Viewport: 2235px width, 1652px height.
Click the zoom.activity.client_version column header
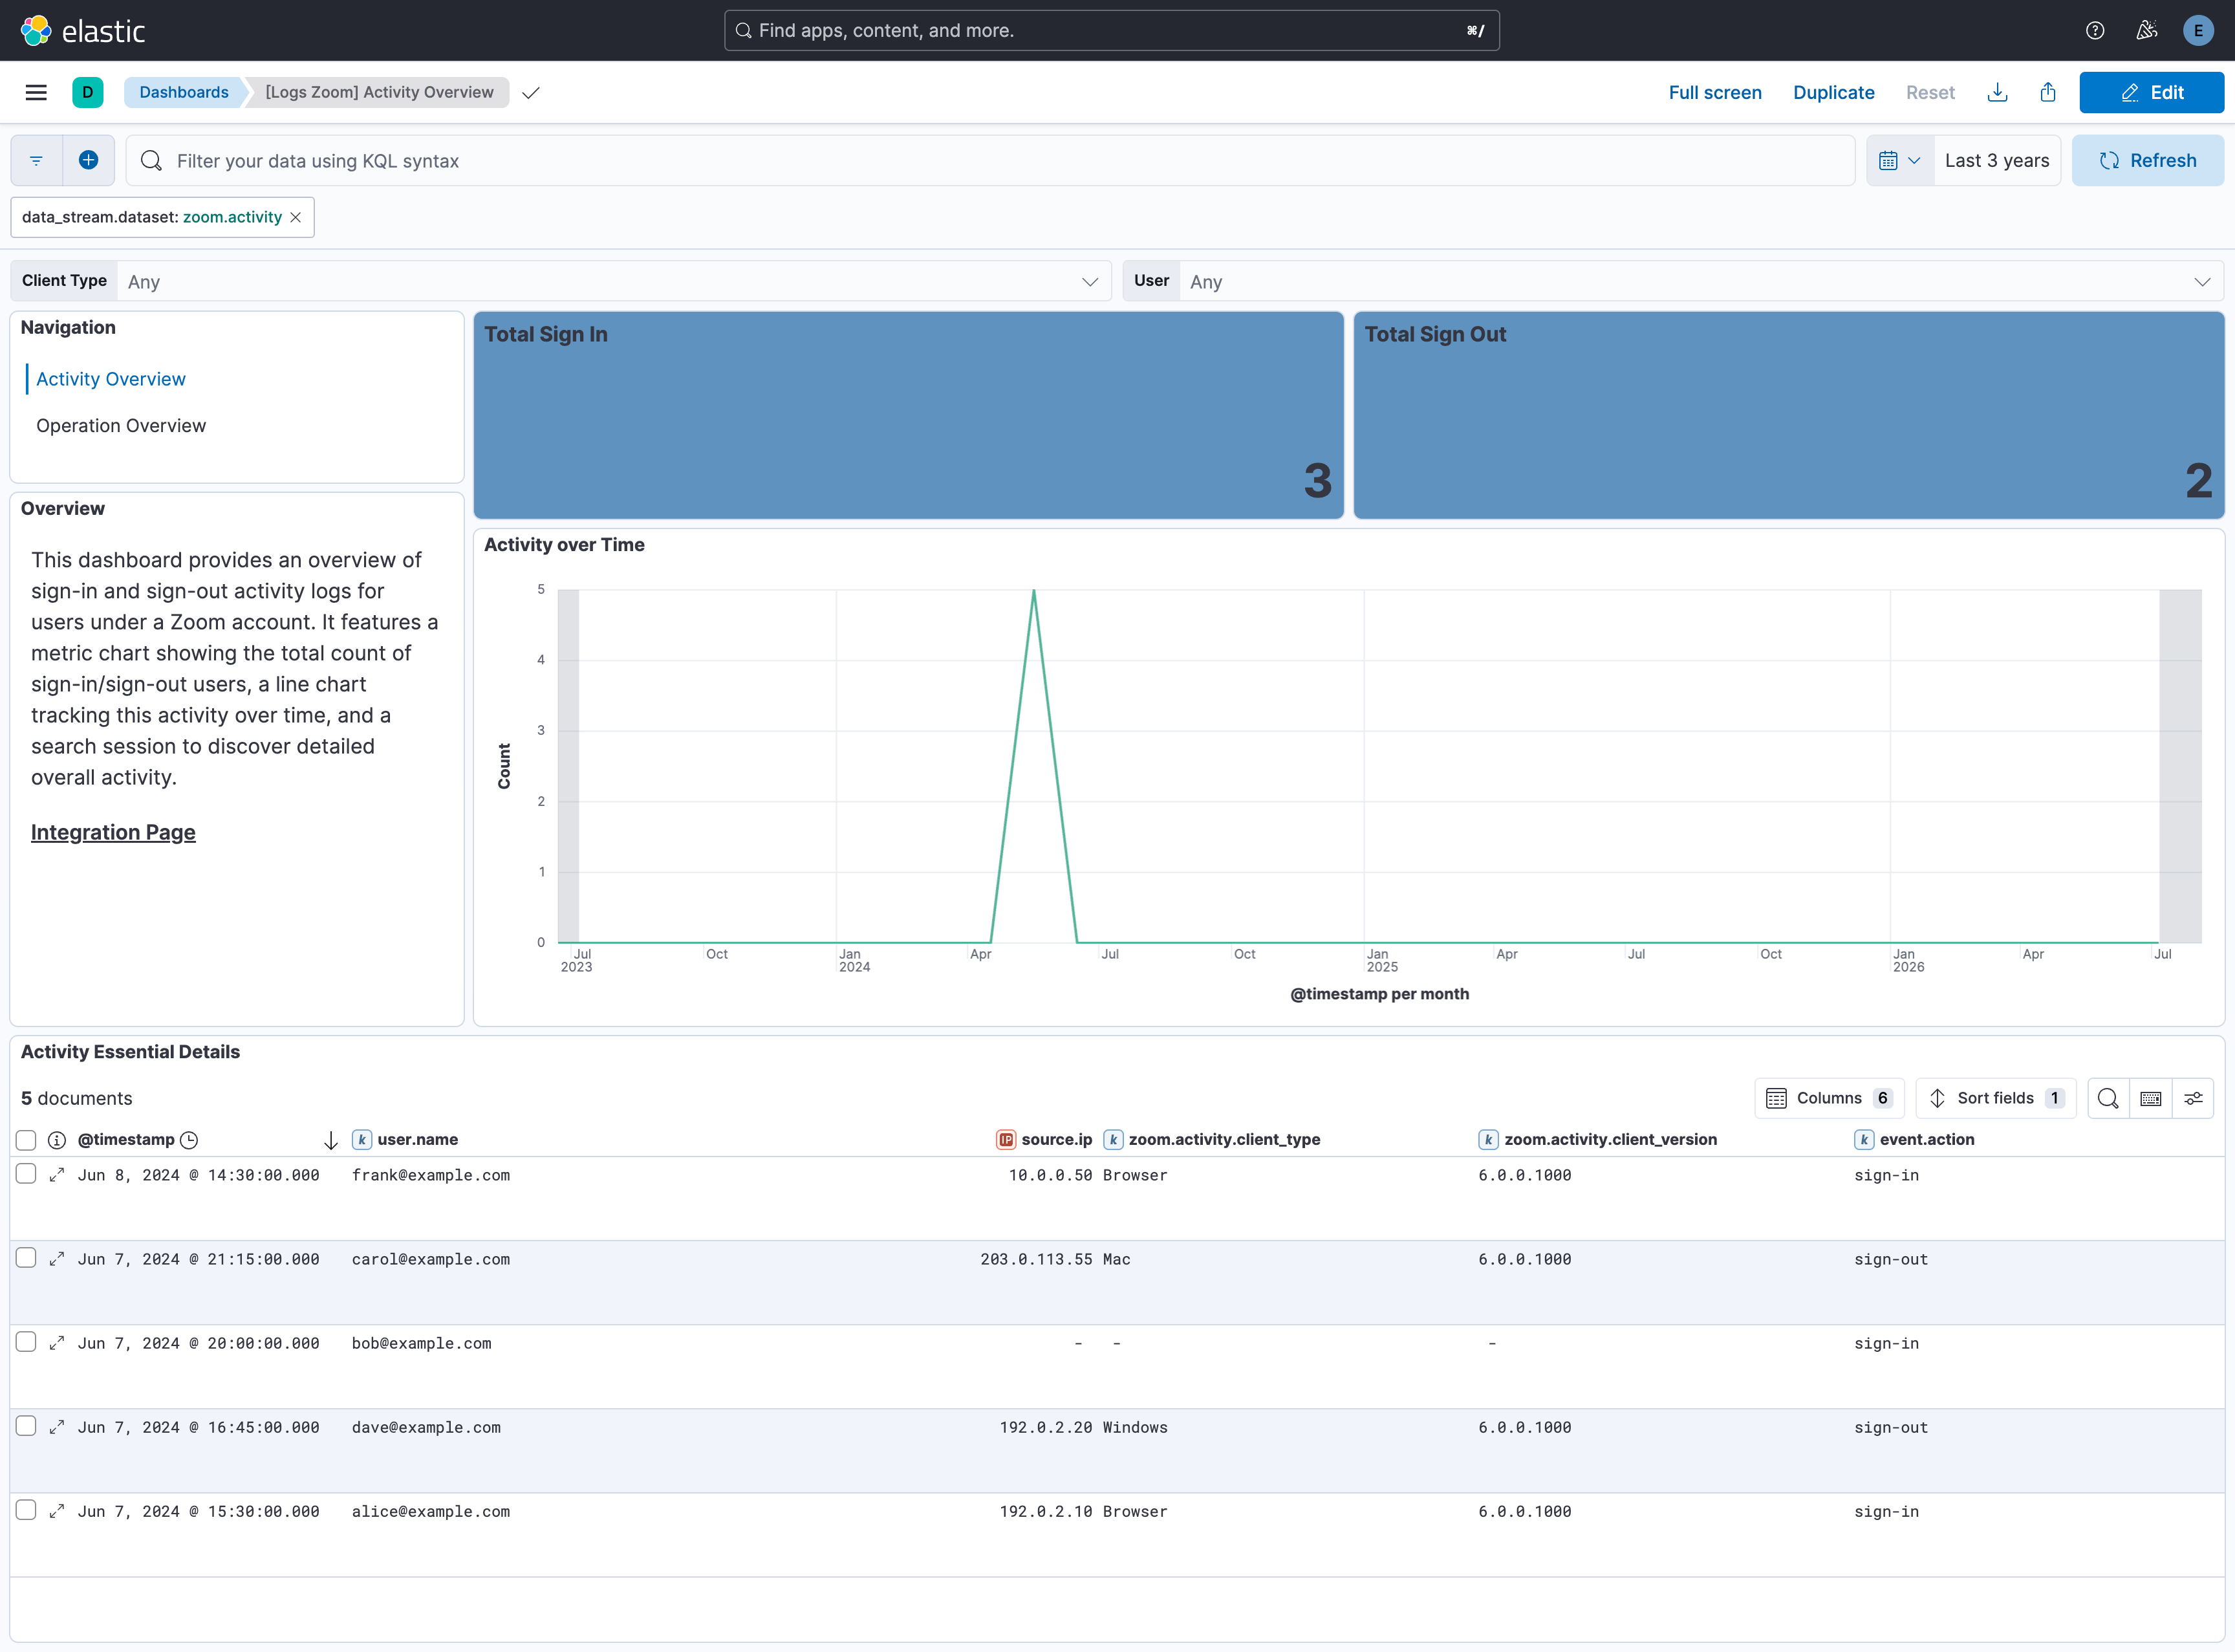pos(1610,1140)
